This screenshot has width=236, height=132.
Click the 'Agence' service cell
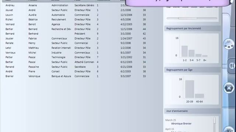coord(56,24)
